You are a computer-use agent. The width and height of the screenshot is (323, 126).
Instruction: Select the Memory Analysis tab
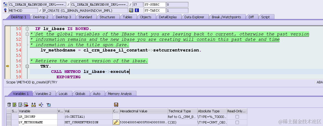pos(120,94)
